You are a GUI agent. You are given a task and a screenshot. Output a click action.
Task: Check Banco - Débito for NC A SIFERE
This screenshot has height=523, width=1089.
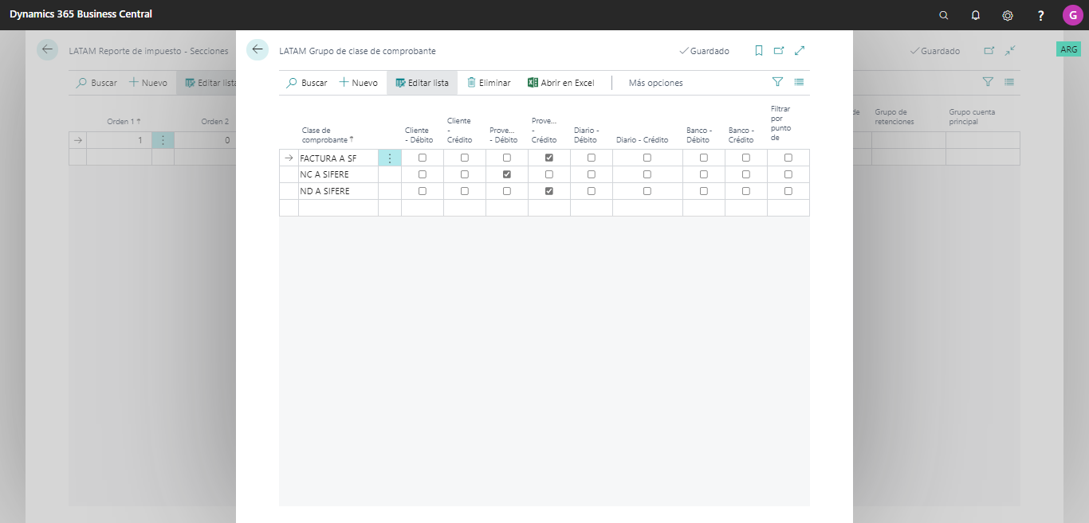coord(704,174)
